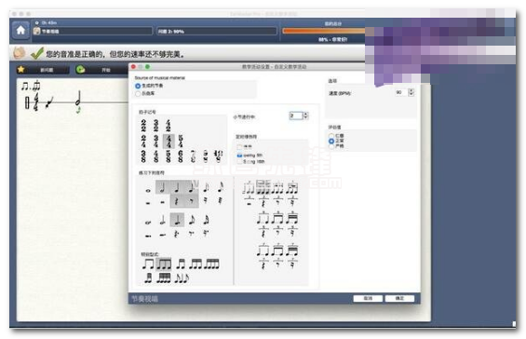526x339 pixels.
Task: Choose the 6/8 time signature
Action: click(x=181, y=156)
